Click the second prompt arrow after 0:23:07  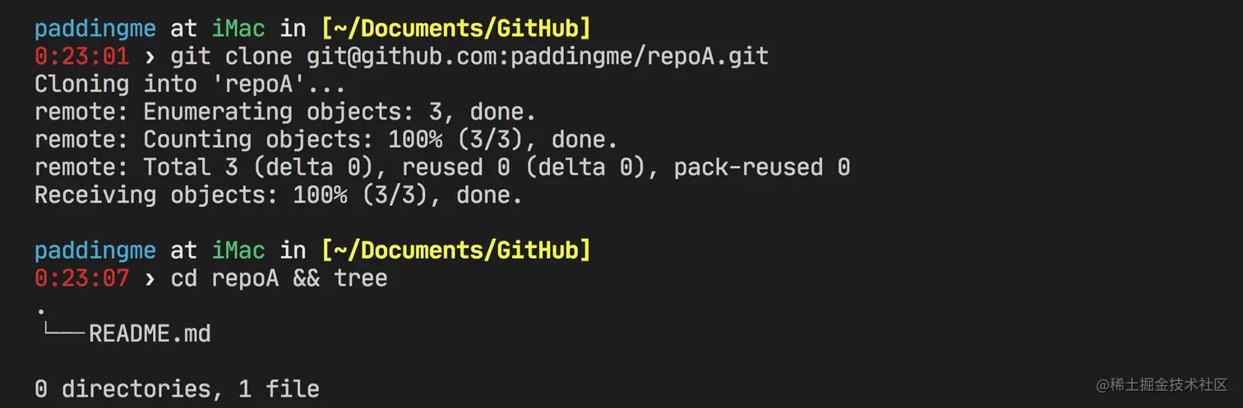point(150,278)
